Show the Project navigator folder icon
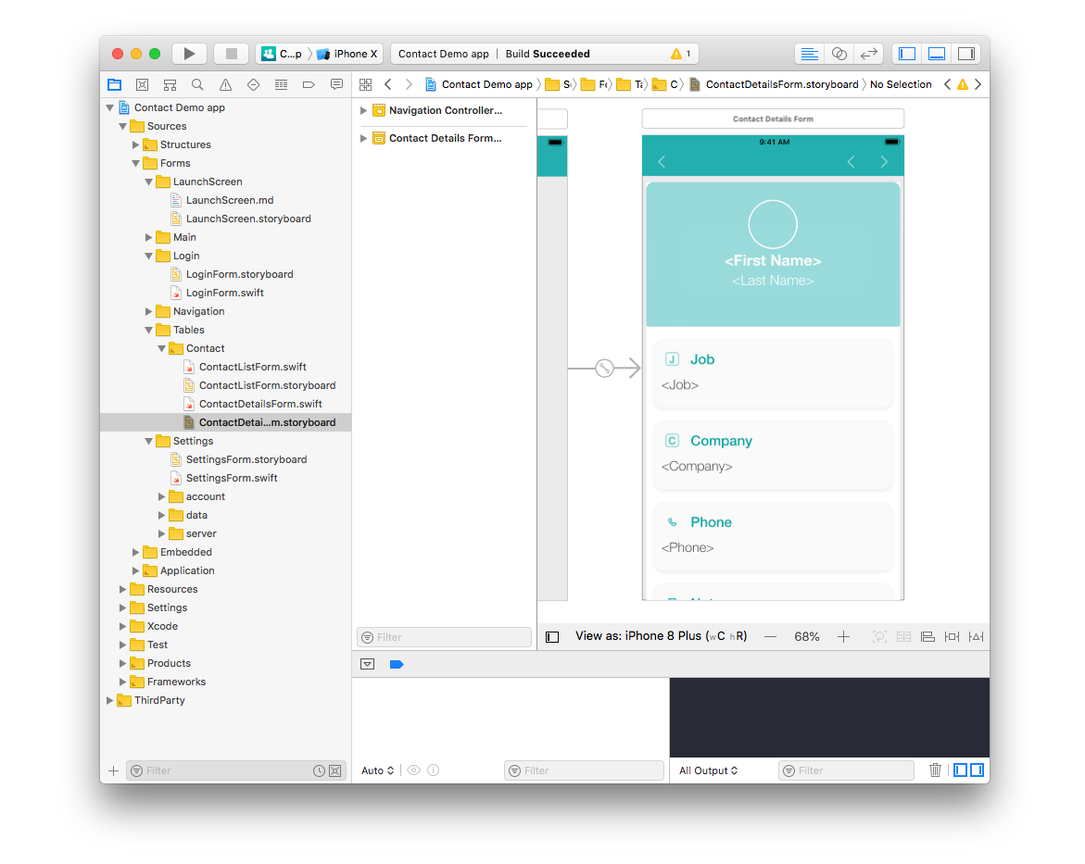The image size is (1085, 864). click(x=115, y=84)
